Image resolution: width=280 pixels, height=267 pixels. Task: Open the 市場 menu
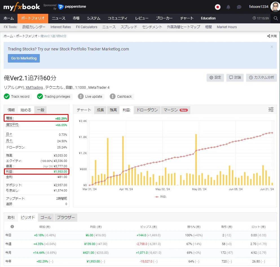76,18
